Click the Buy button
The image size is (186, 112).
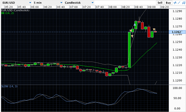(x=168, y=3)
